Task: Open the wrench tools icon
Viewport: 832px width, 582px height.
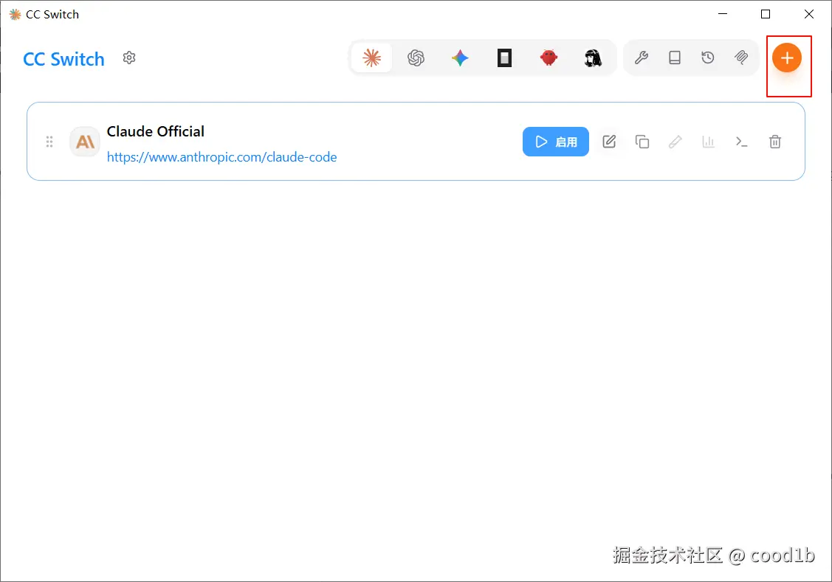Action: click(x=642, y=58)
